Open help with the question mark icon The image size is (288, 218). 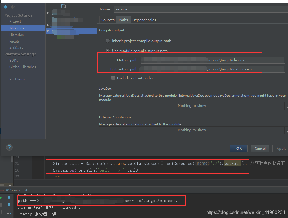tap(9, 147)
